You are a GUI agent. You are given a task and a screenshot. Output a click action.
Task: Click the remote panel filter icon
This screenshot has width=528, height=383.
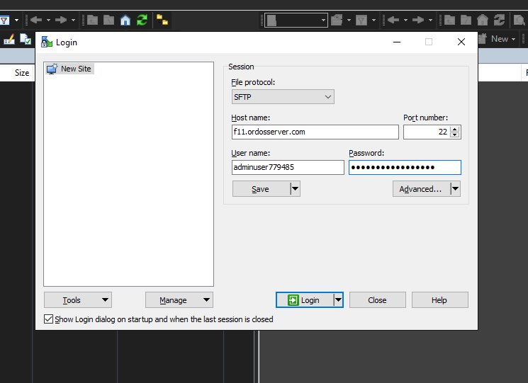point(361,21)
